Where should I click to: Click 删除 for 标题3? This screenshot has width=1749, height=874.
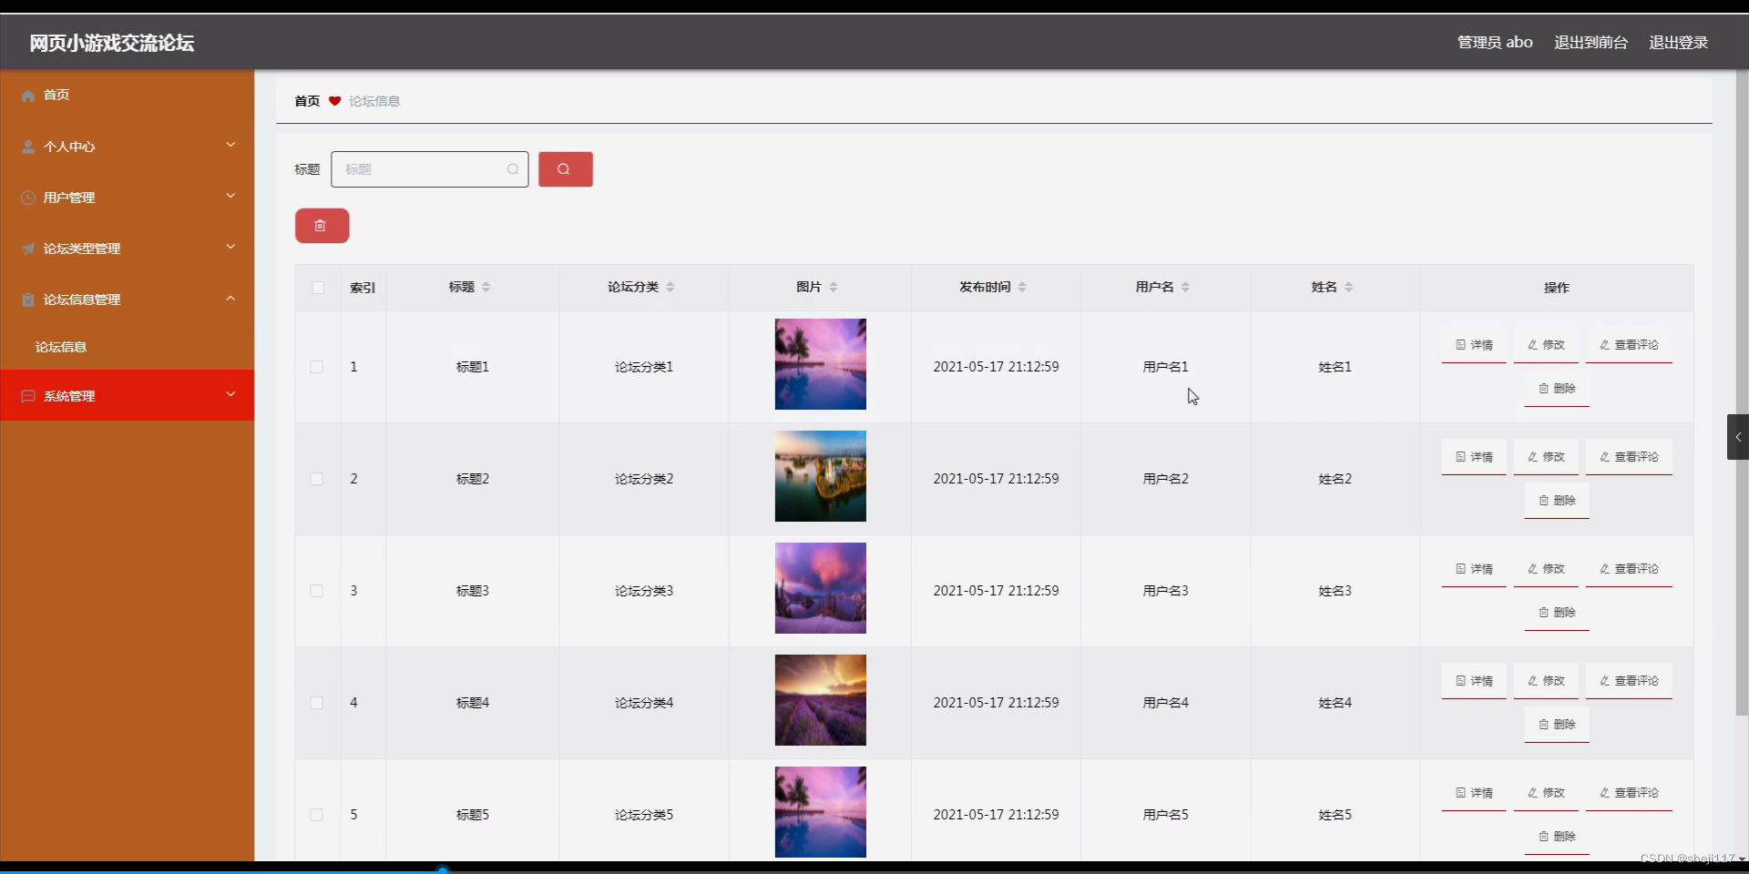click(x=1557, y=613)
